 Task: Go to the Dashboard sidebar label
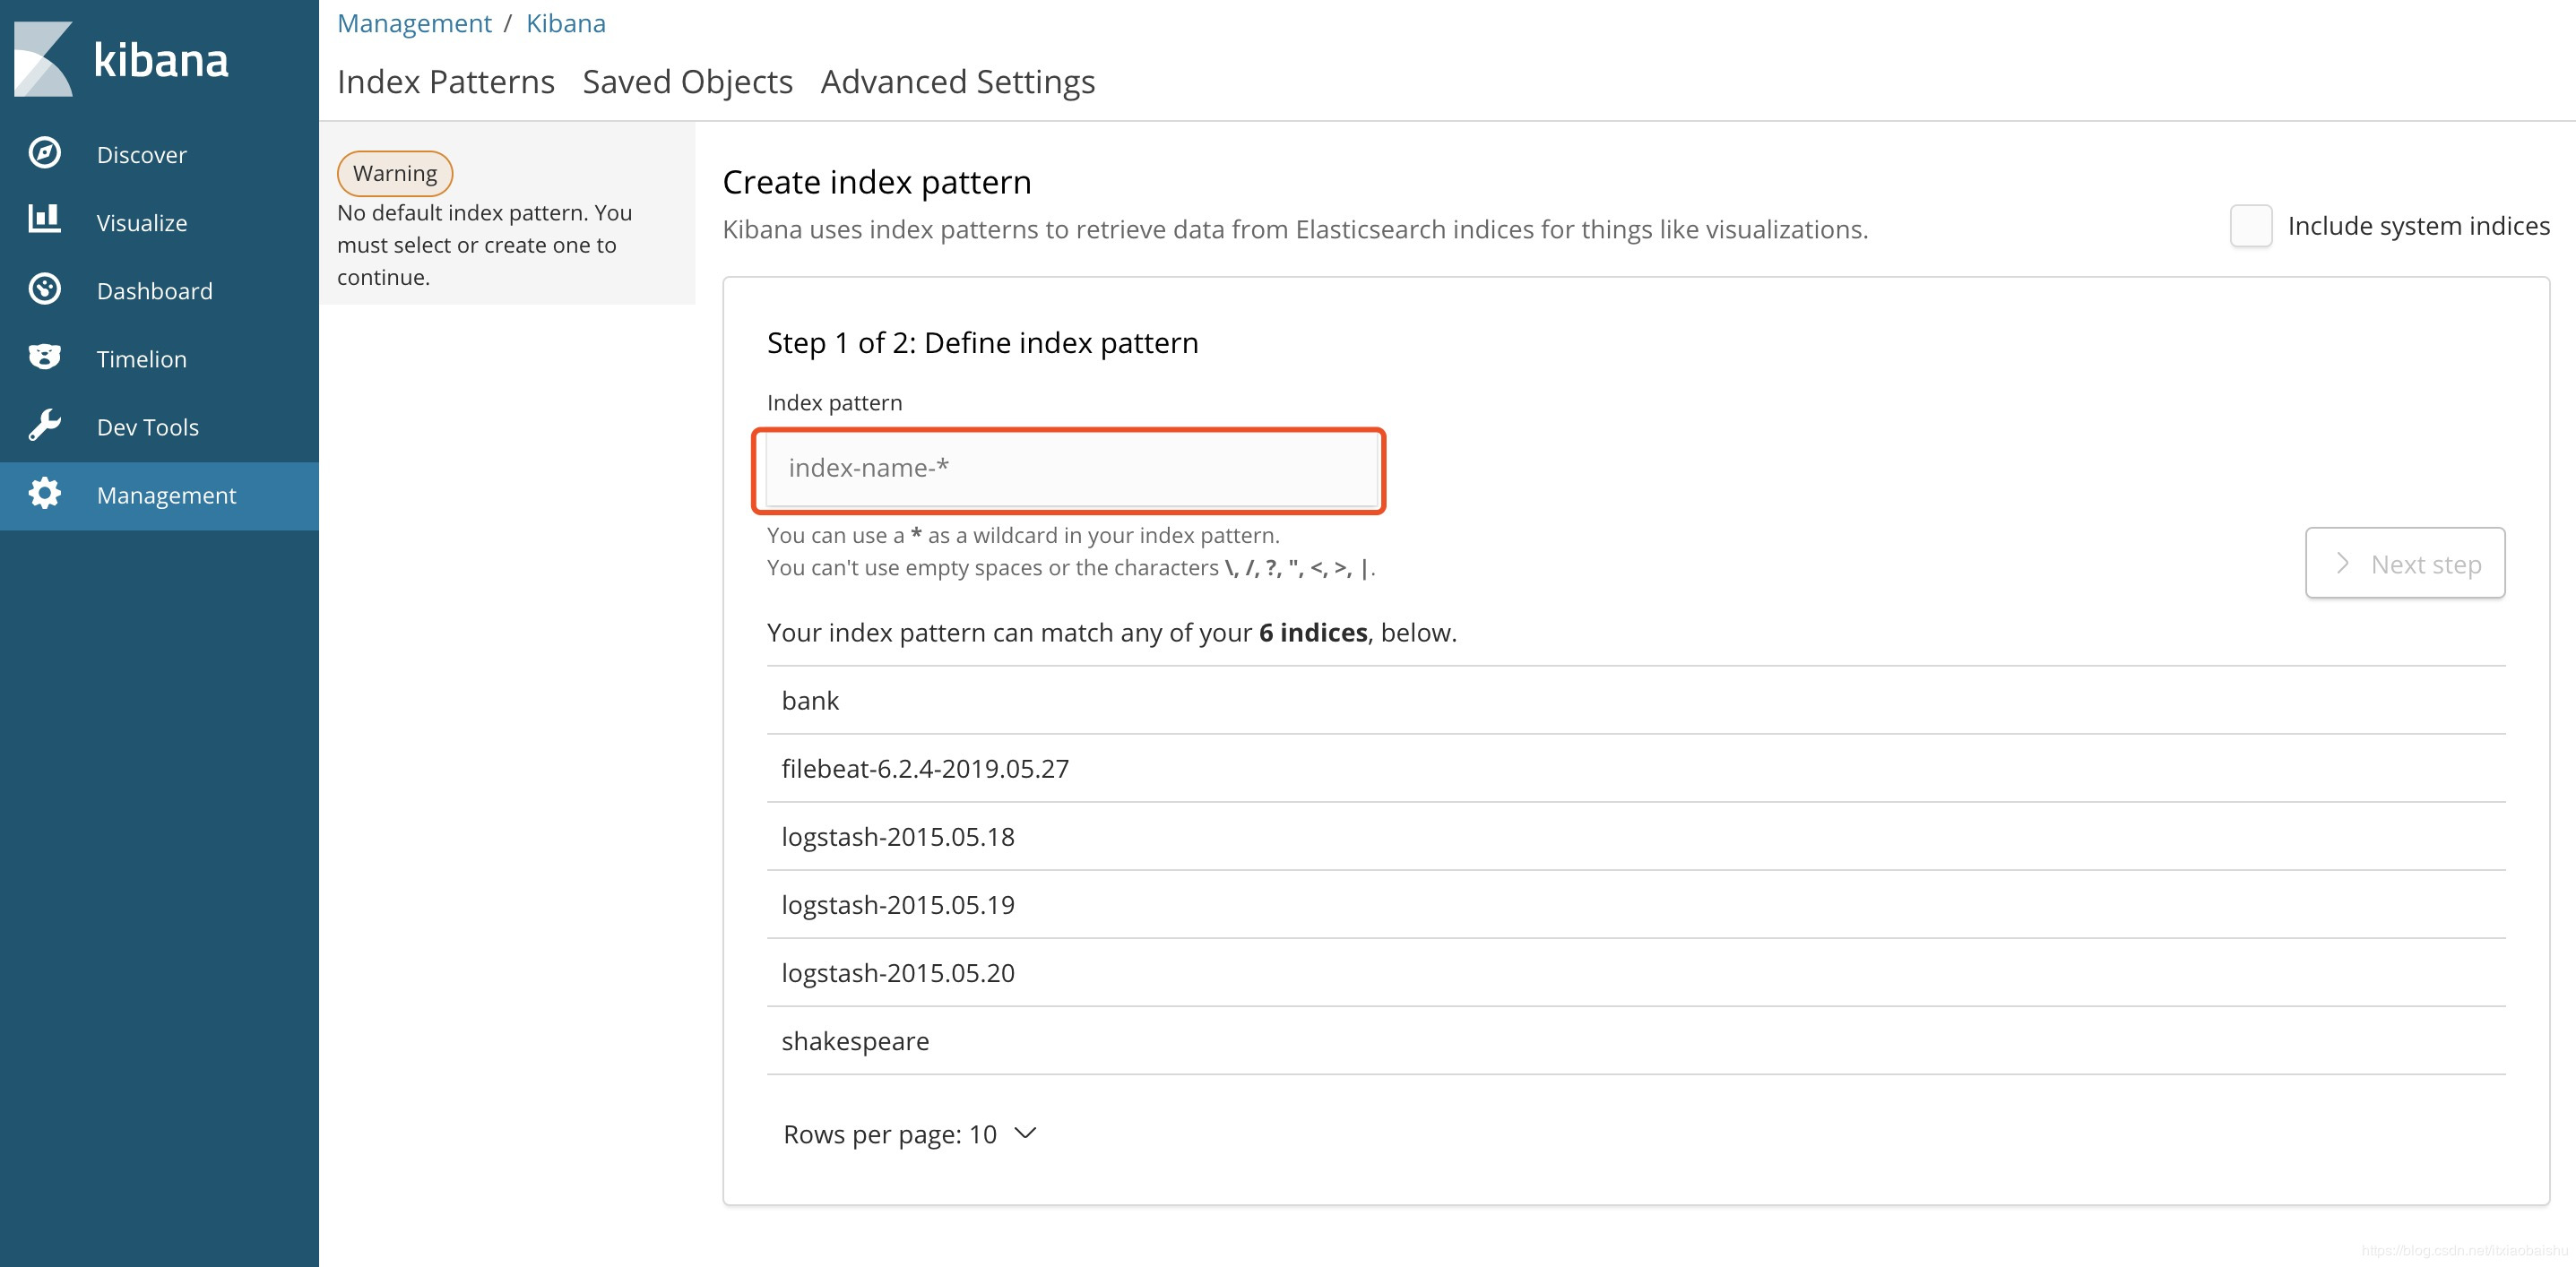[x=154, y=291]
